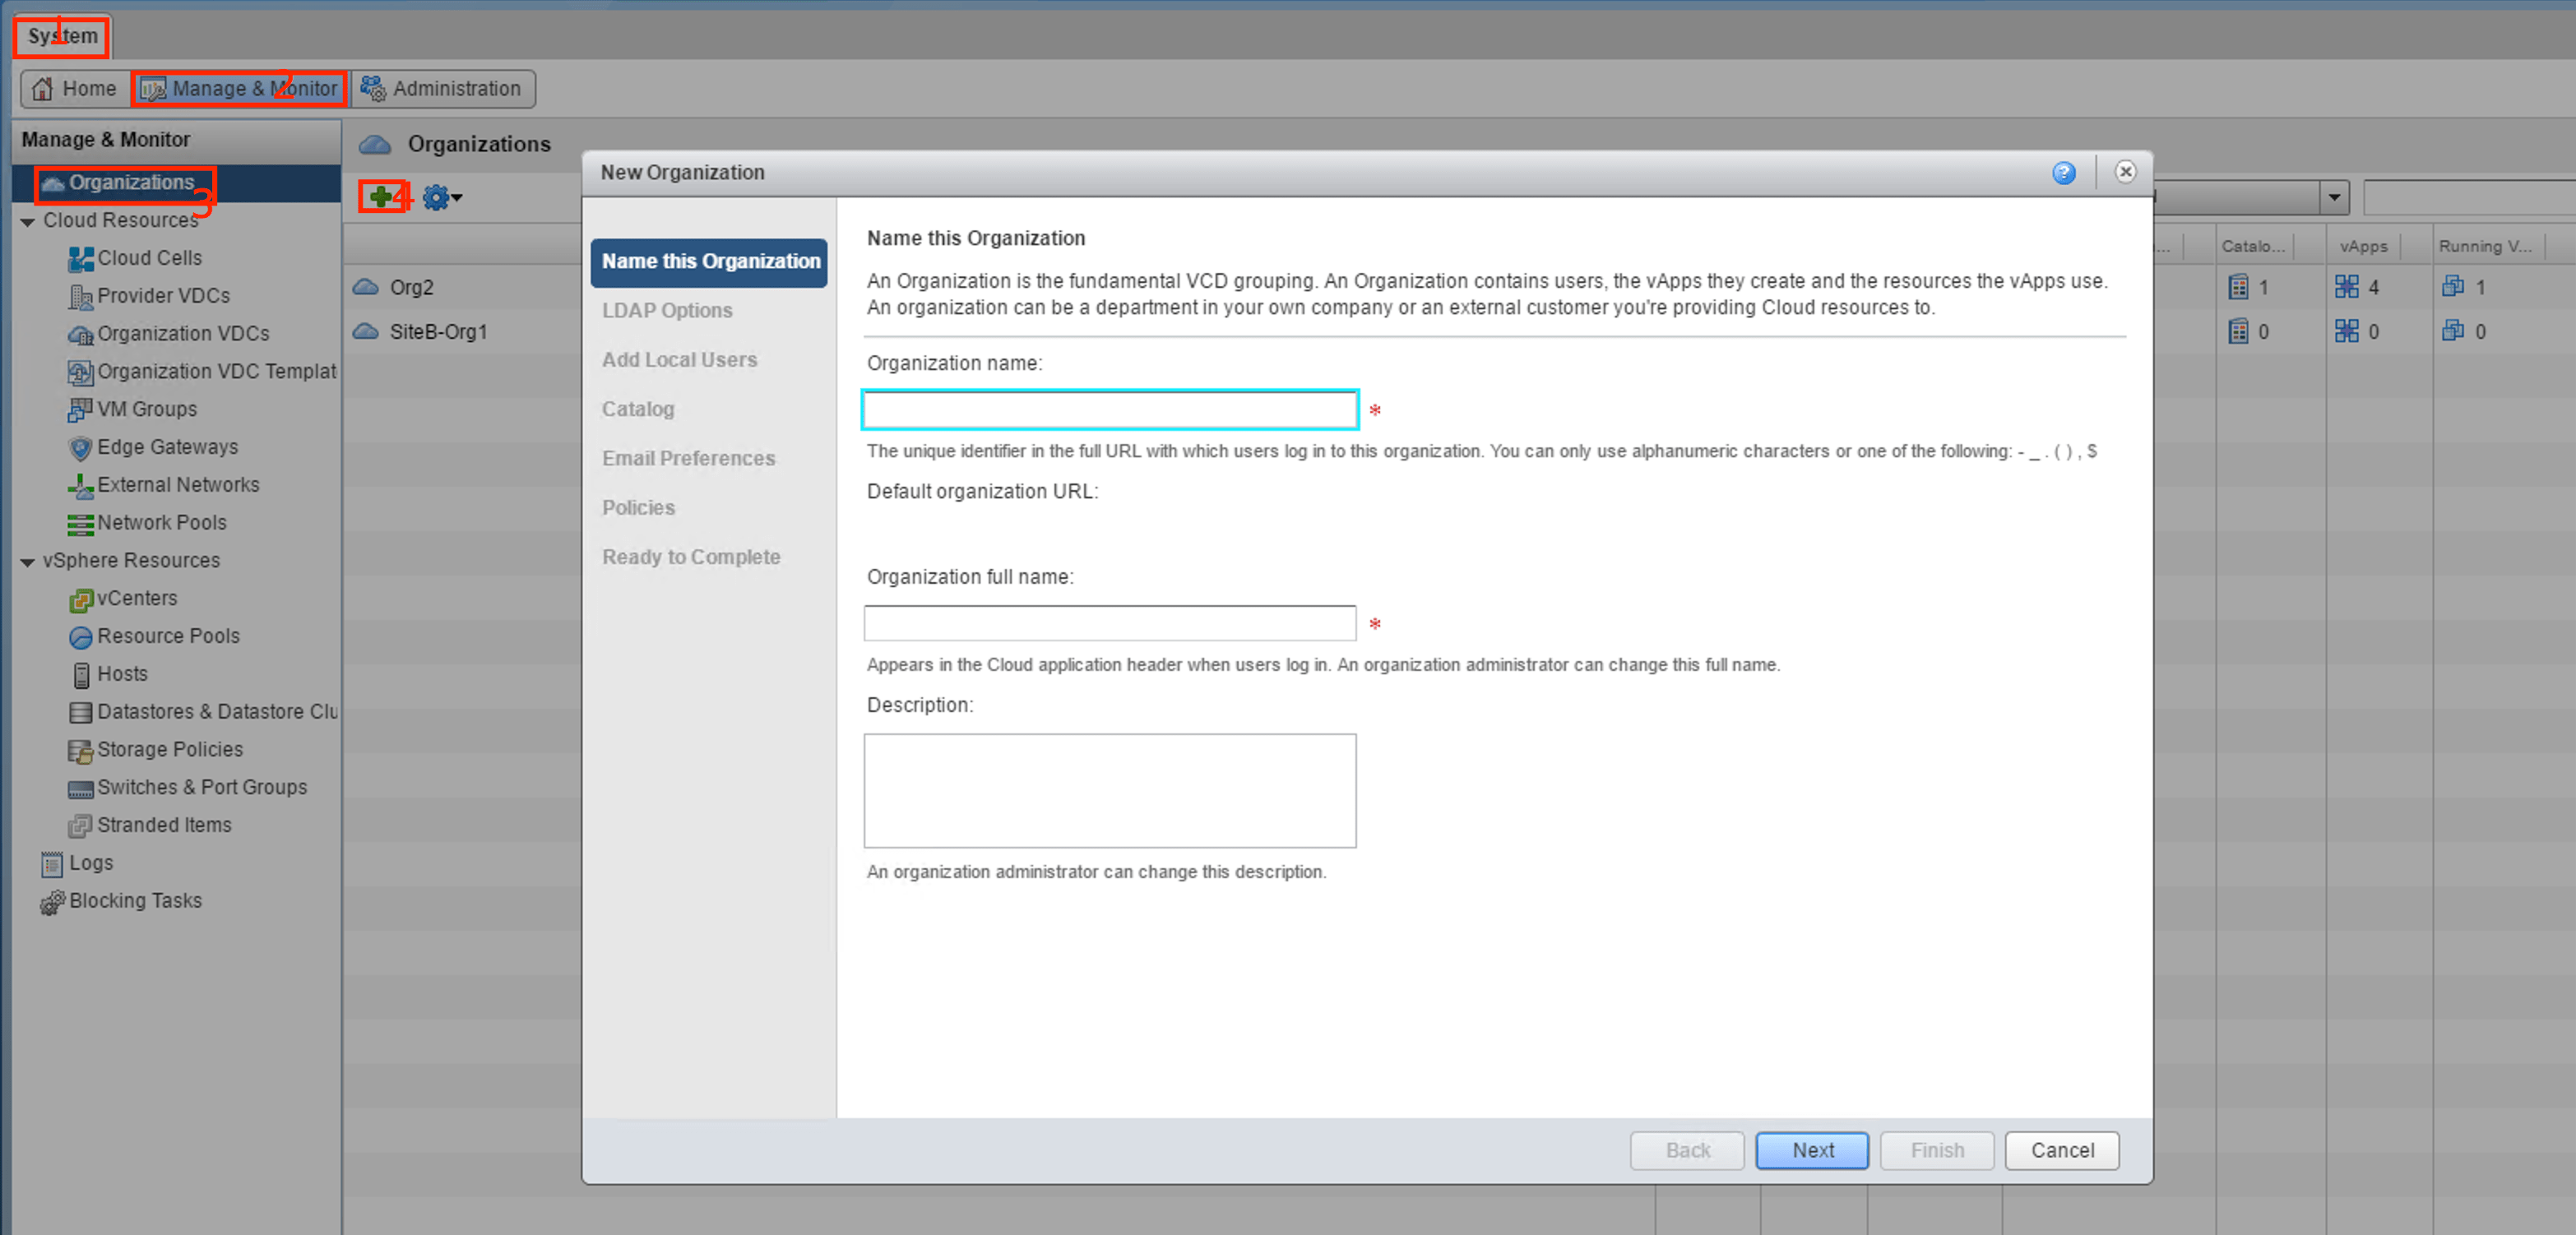Viewport: 2576px width, 1235px height.
Task: Click the Cloud Cells icon in sidebar
Action: (x=80, y=259)
